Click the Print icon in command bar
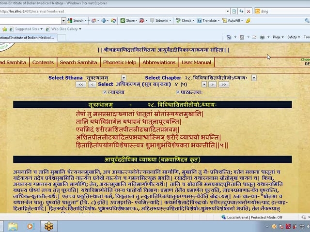 coord(262,37)
